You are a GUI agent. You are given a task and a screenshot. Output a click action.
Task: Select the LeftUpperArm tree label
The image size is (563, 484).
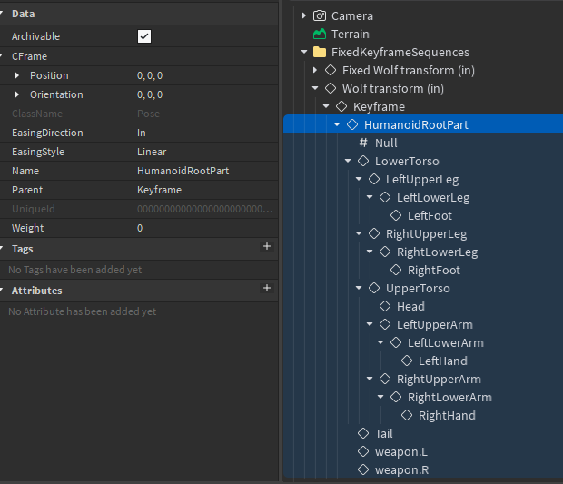(x=434, y=324)
